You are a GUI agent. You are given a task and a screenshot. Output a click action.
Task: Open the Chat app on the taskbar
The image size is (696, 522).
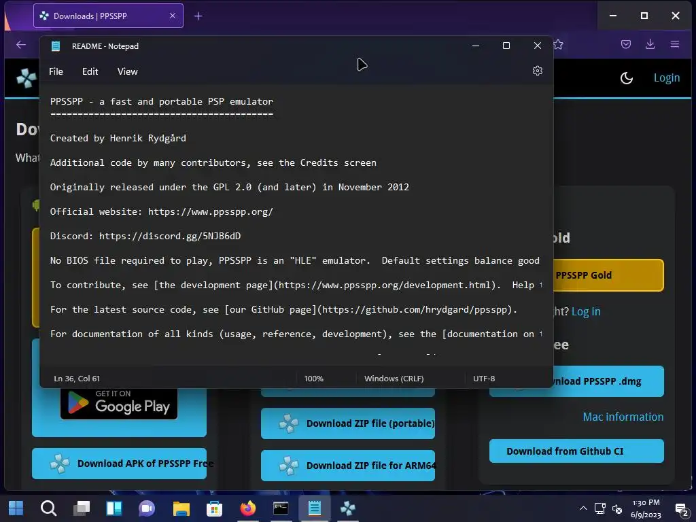click(147, 508)
